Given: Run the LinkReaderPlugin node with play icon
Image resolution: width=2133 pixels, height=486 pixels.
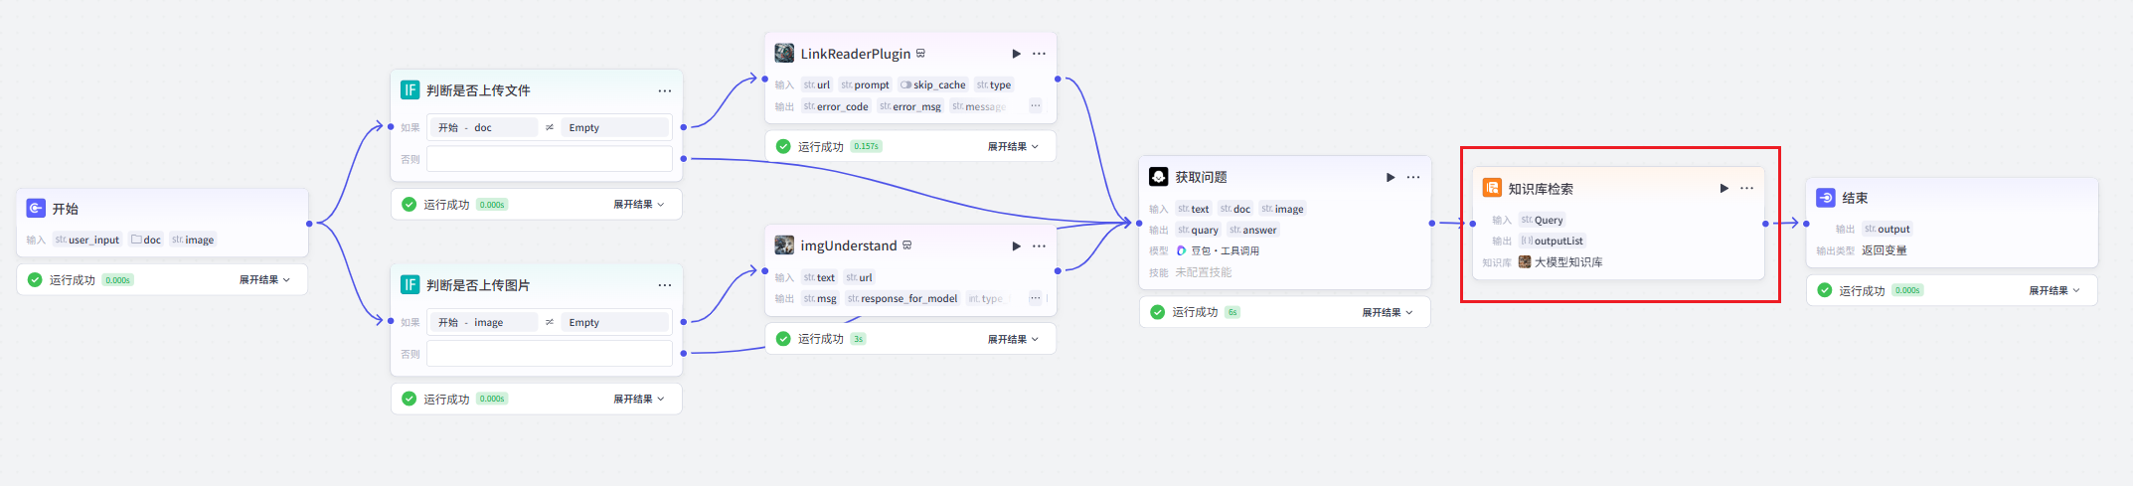Looking at the screenshot, I should 1016,54.
